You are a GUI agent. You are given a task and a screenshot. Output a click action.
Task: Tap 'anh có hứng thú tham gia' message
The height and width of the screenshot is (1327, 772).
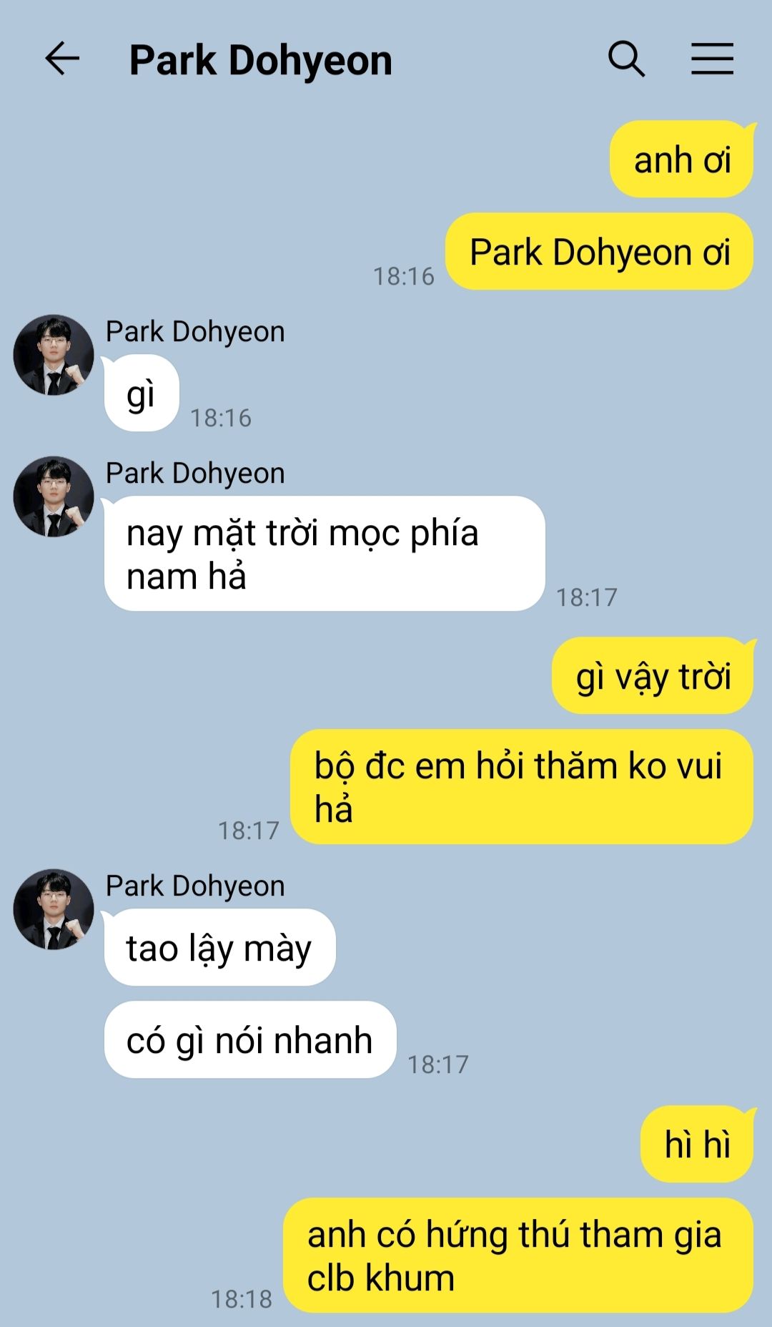click(x=518, y=1255)
